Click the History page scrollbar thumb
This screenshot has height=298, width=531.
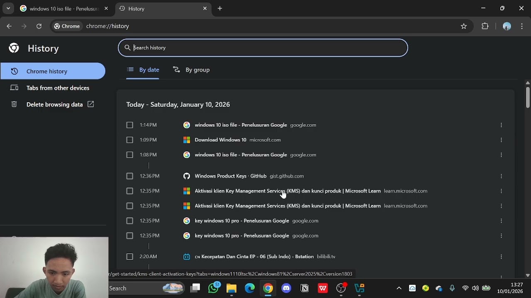[528, 97]
